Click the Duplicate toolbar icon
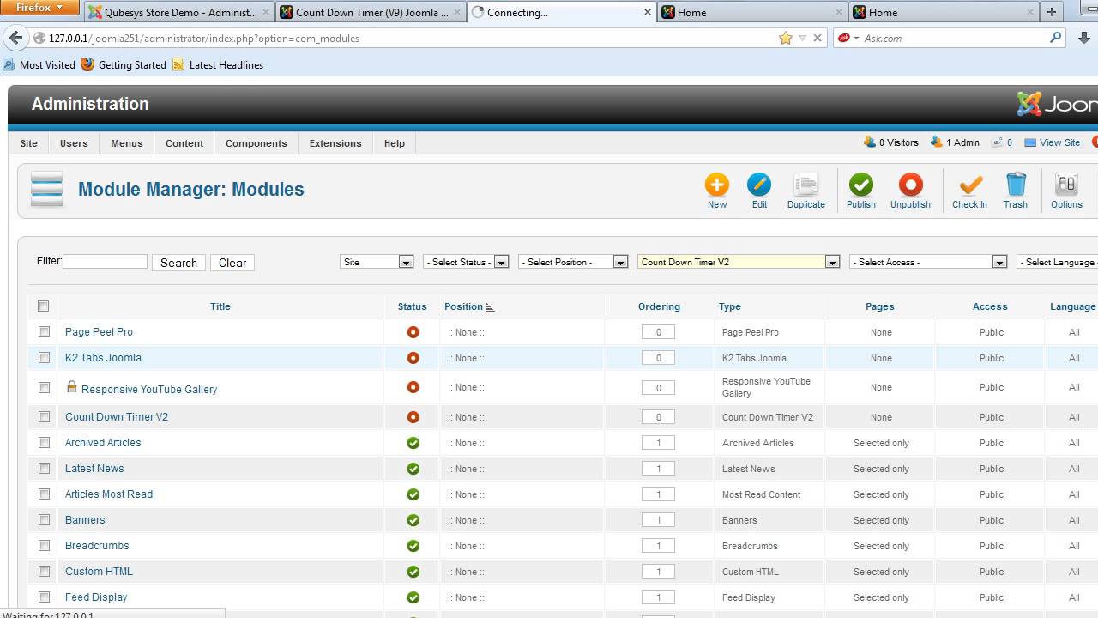The height and width of the screenshot is (618, 1098). (806, 191)
